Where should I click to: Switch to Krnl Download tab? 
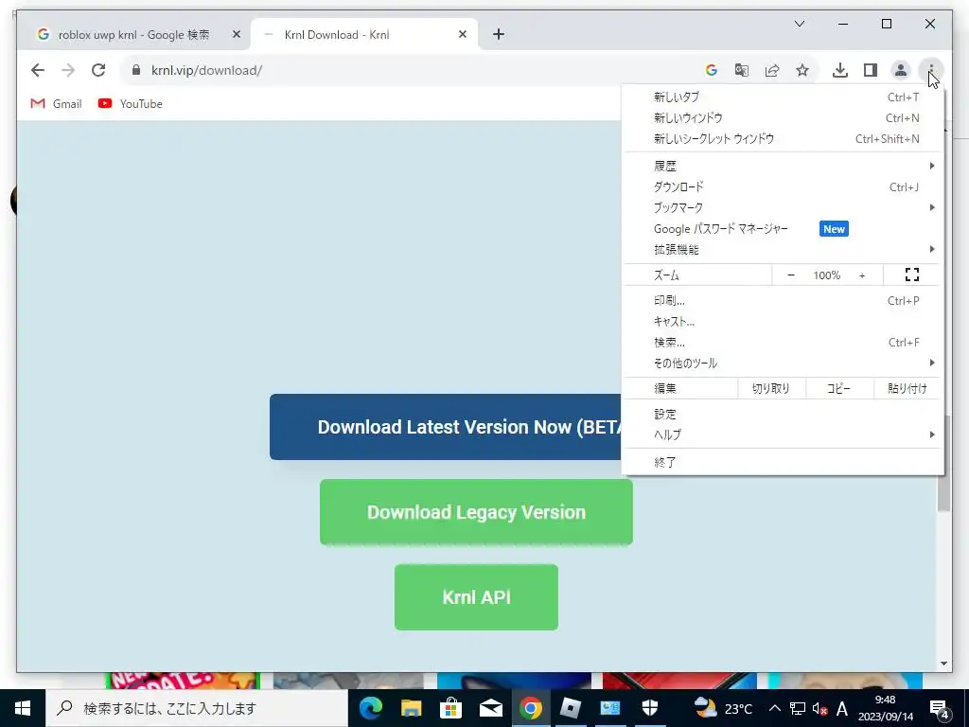coord(363,35)
